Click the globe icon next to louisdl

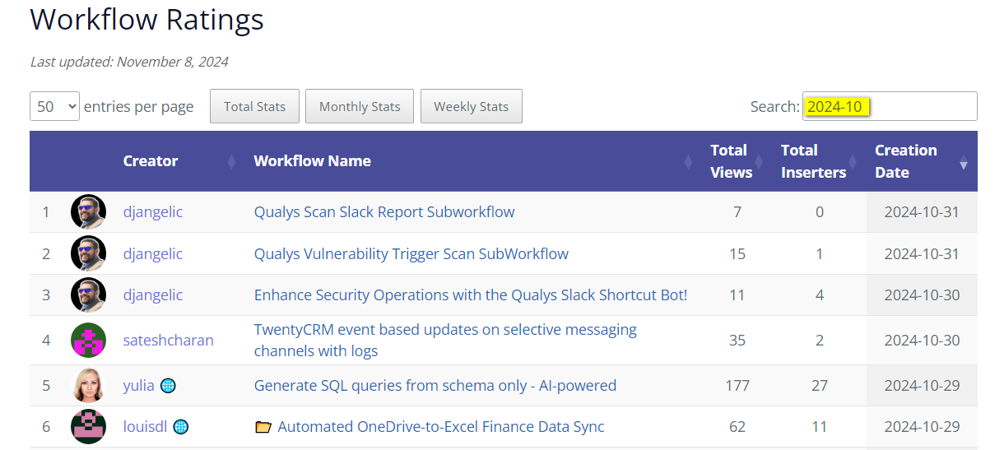180,427
